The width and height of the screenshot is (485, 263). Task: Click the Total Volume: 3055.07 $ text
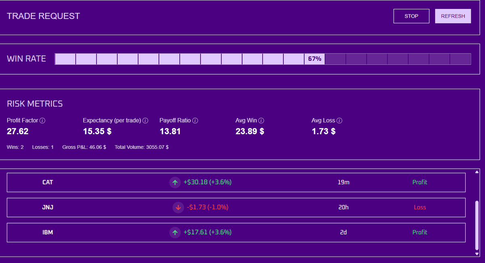tap(141, 147)
